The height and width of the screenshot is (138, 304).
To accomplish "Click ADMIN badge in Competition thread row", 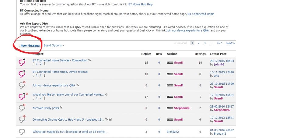I will point(170,63).
